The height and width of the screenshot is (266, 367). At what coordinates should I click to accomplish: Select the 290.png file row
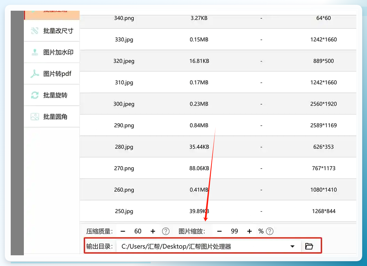point(218,125)
